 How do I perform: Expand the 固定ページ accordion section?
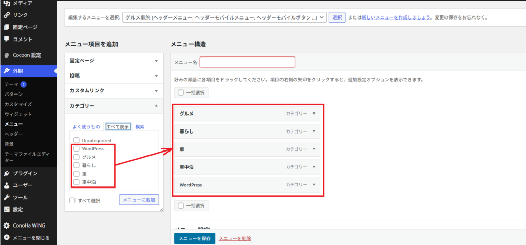pyautogui.click(x=114, y=61)
